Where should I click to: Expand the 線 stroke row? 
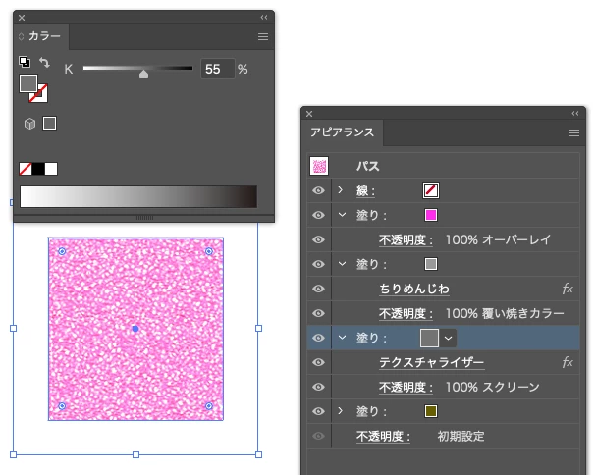click(341, 189)
